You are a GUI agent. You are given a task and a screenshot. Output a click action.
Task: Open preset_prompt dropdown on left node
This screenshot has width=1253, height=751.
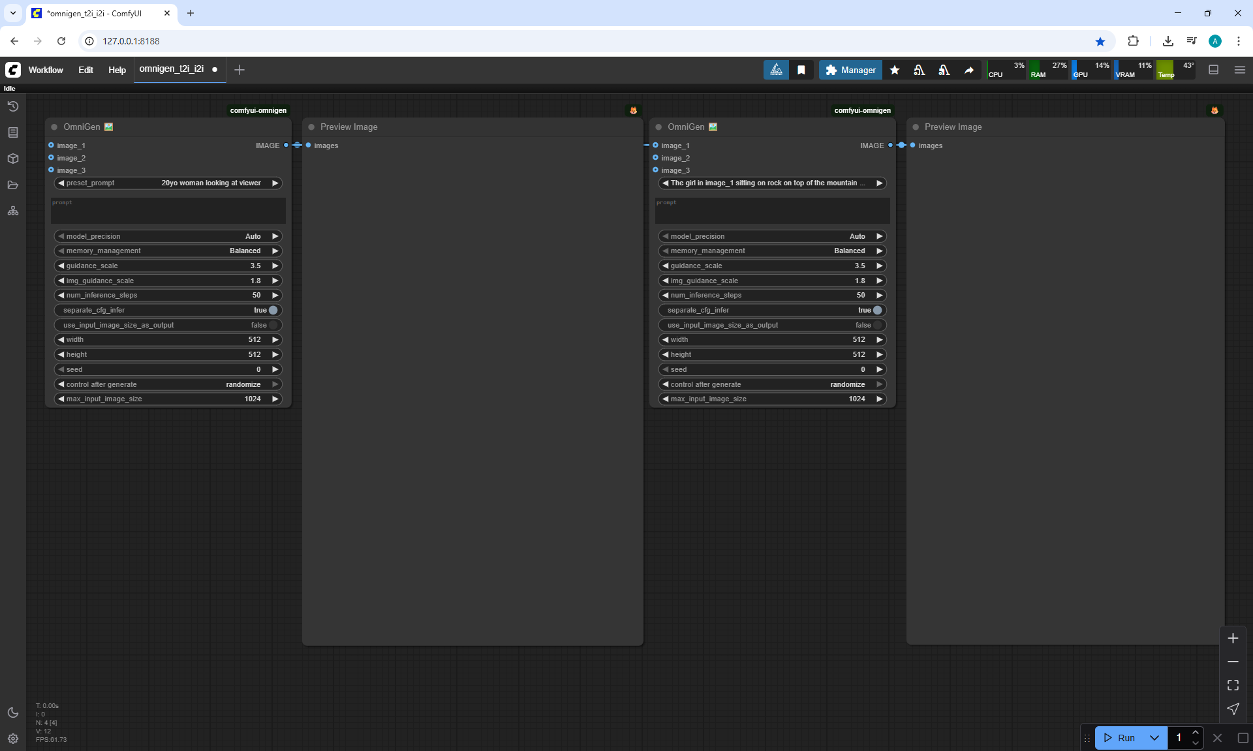tap(168, 183)
